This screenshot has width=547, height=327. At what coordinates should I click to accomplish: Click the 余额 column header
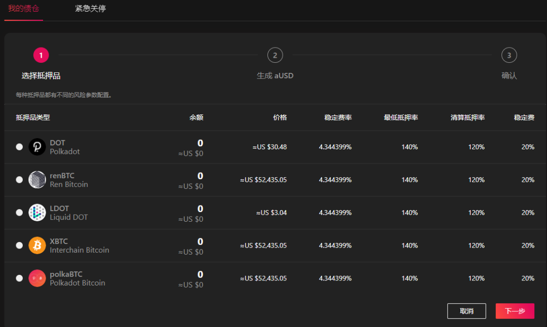tap(196, 117)
